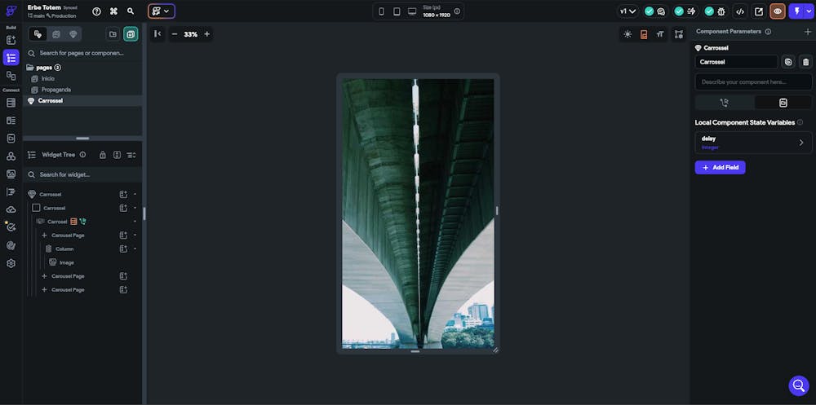Switch canvas to desktop device view
816x405 pixels.
pyautogui.click(x=411, y=11)
